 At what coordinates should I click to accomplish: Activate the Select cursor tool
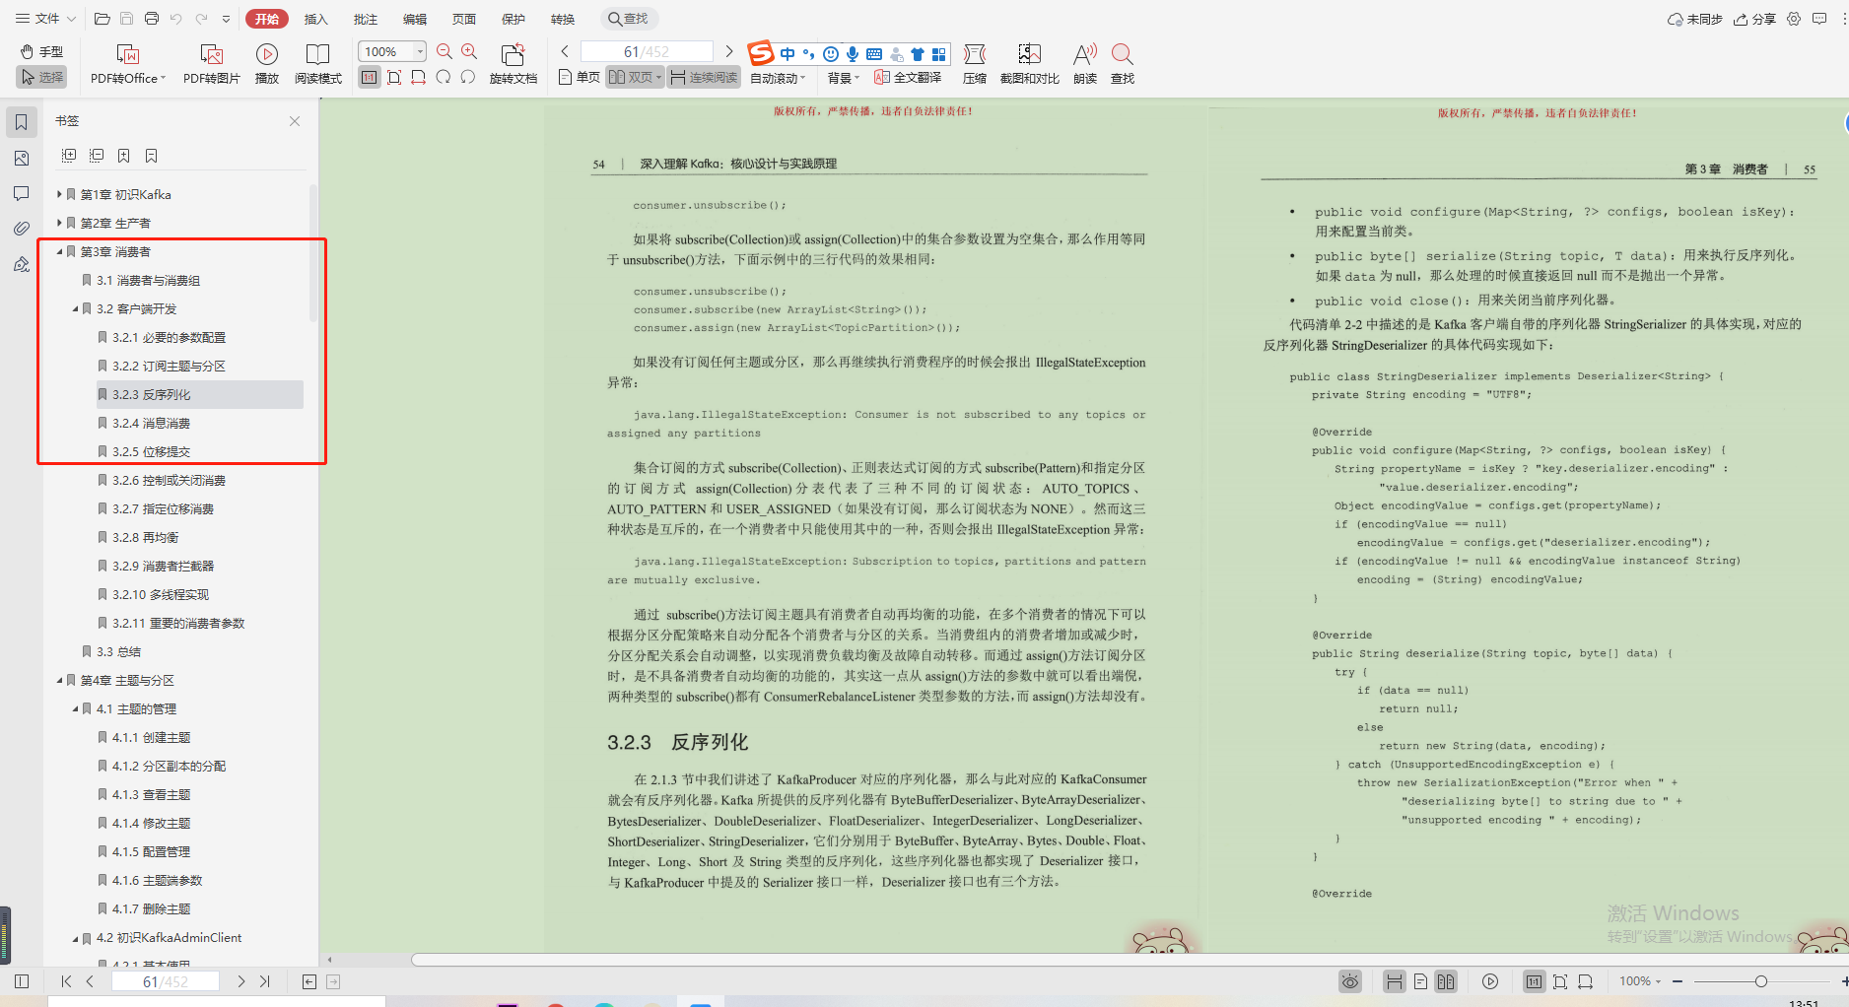pos(41,77)
